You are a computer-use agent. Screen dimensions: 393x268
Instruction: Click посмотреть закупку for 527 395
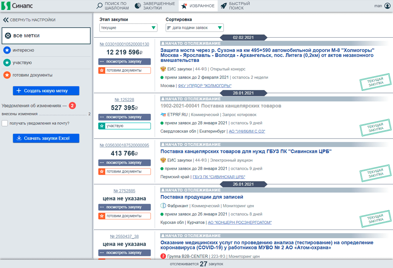[124, 117]
